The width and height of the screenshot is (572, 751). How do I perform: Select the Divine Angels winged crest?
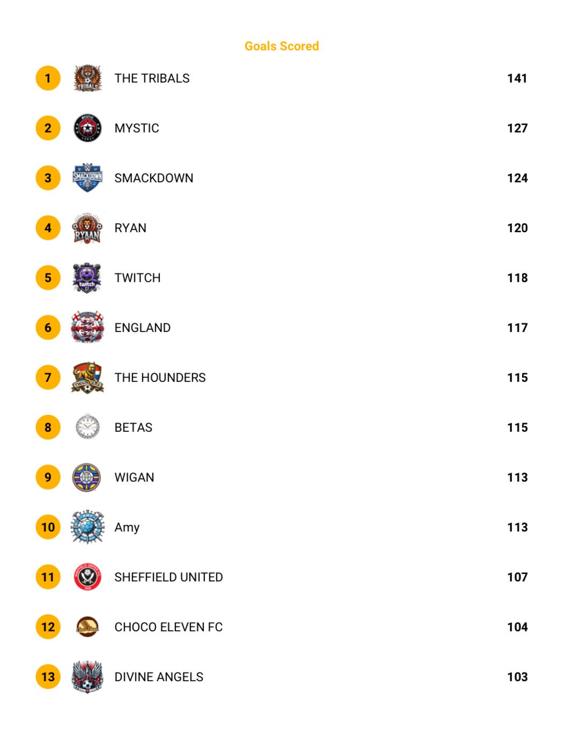pos(87,676)
